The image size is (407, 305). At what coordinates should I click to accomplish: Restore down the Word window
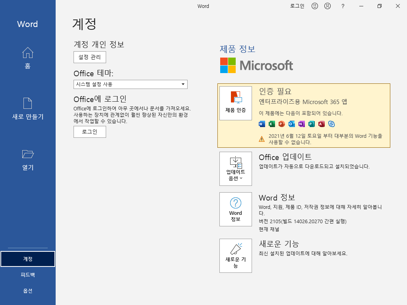click(x=380, y=6)
